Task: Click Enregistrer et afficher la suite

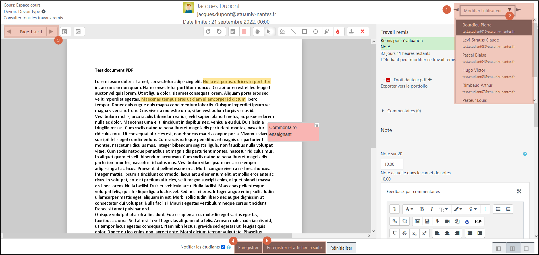Action: pyautogui.click(x=294, y=248)
